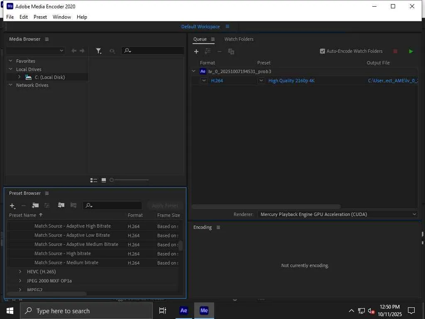
Task: Open the Window menu
Action: coord(62,17)
